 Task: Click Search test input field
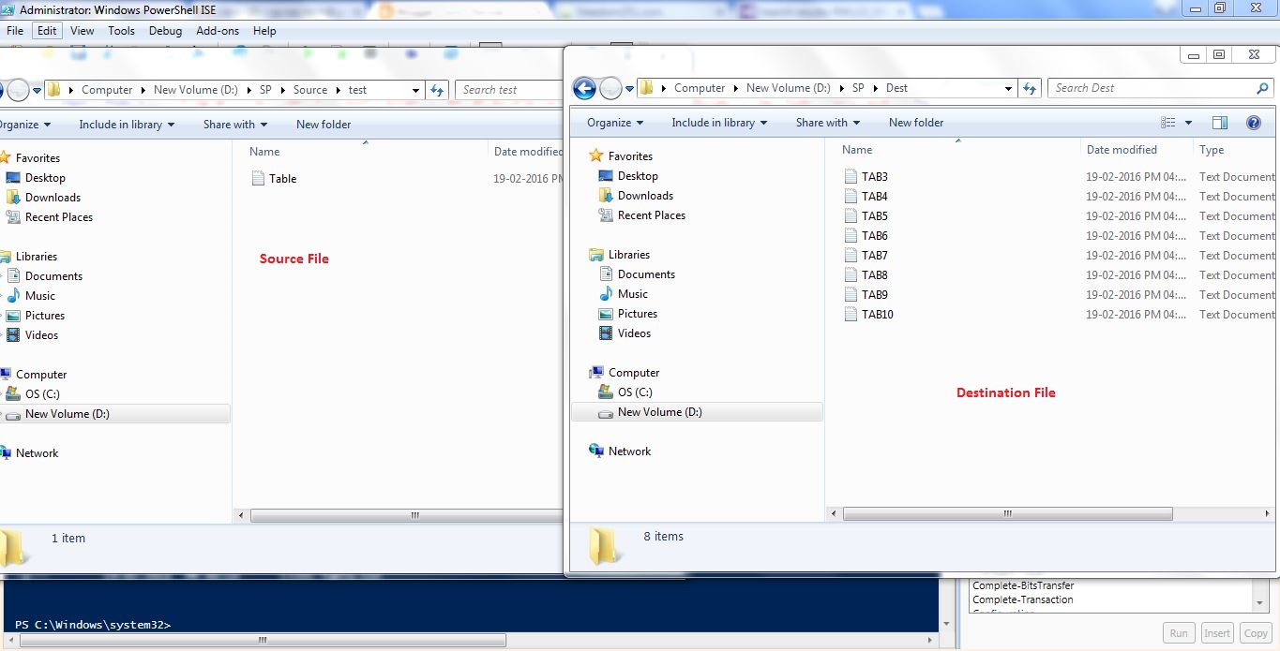[511, 90]
